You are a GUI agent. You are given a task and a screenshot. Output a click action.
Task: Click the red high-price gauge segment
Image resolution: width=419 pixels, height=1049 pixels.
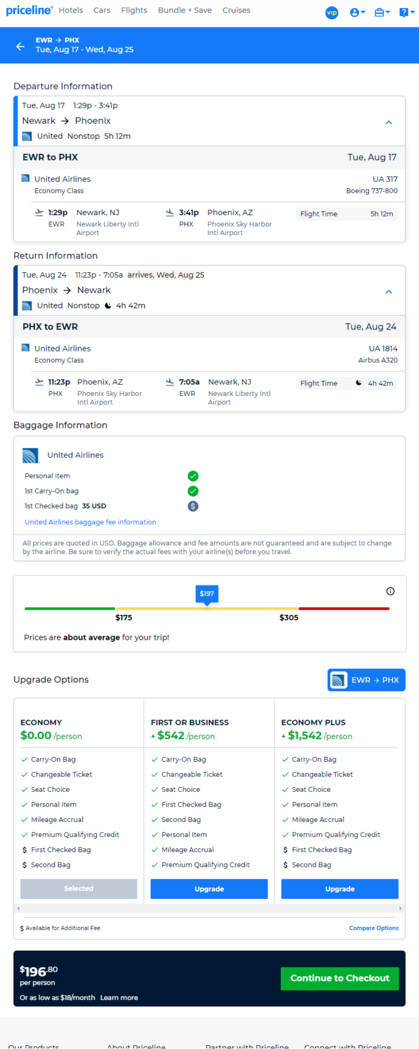[344, 609]
